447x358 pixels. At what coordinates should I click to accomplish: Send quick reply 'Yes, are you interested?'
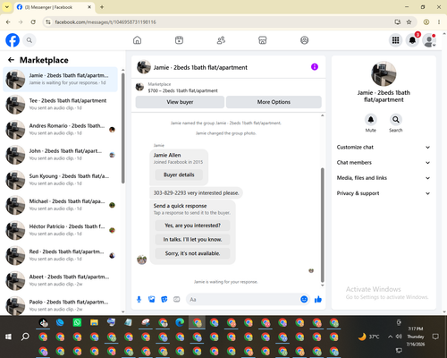pos(192,226)
